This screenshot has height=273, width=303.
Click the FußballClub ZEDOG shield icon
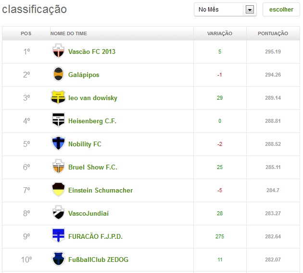58,259
